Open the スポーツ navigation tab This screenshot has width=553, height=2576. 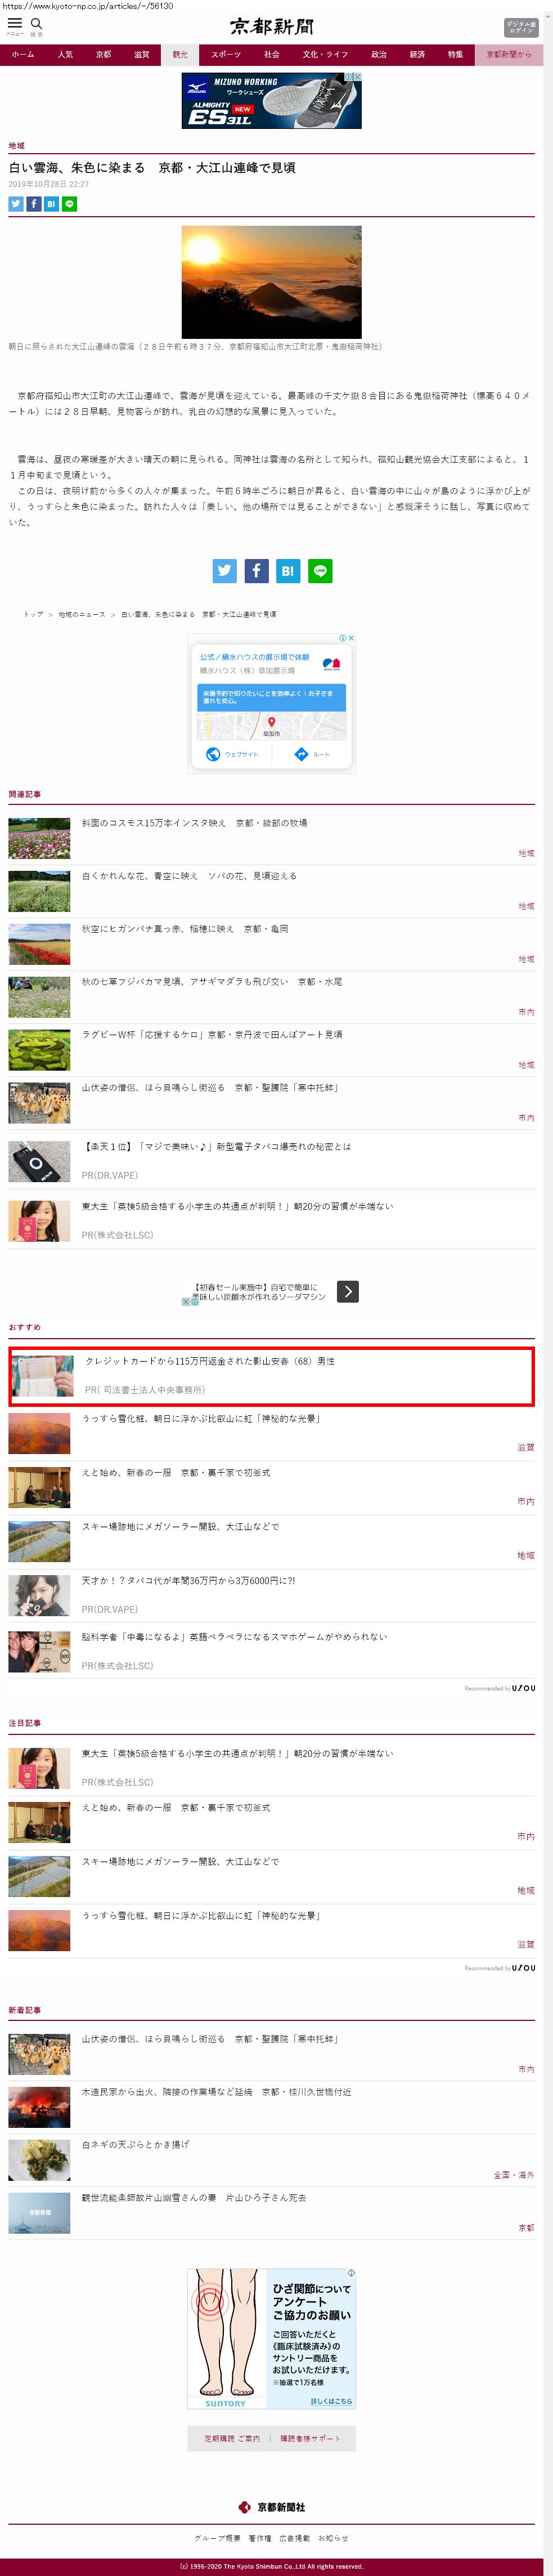coord(226,54)
